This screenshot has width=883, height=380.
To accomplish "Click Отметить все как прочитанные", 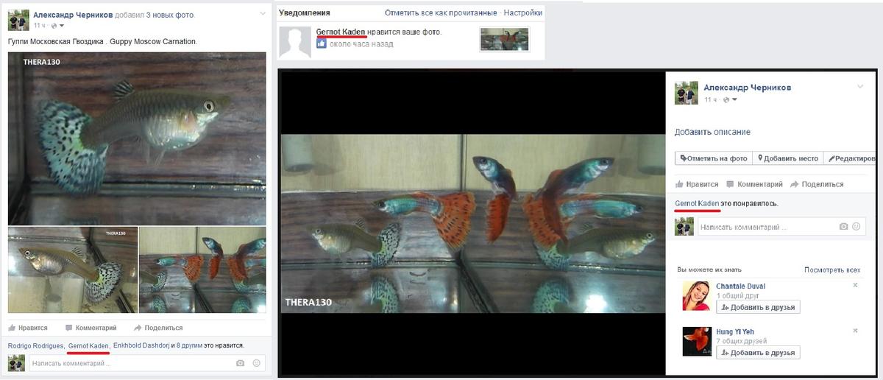I will 441,13.
